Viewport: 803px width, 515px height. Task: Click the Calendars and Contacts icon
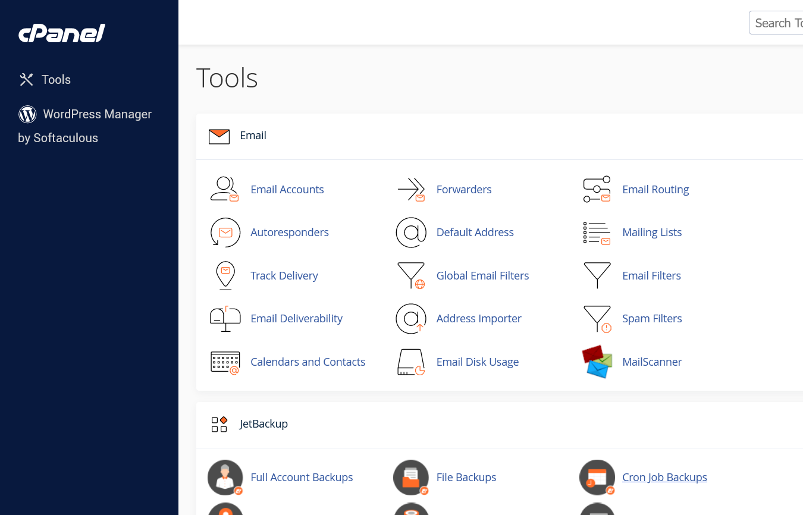225,362
